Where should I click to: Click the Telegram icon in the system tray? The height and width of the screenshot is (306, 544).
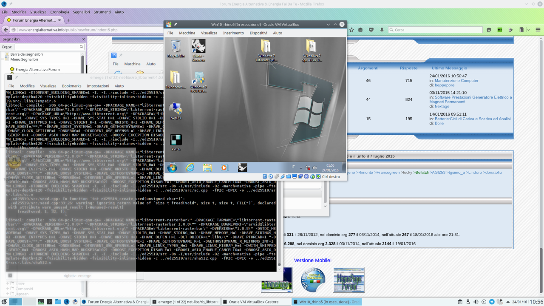[x=492, y=302]
